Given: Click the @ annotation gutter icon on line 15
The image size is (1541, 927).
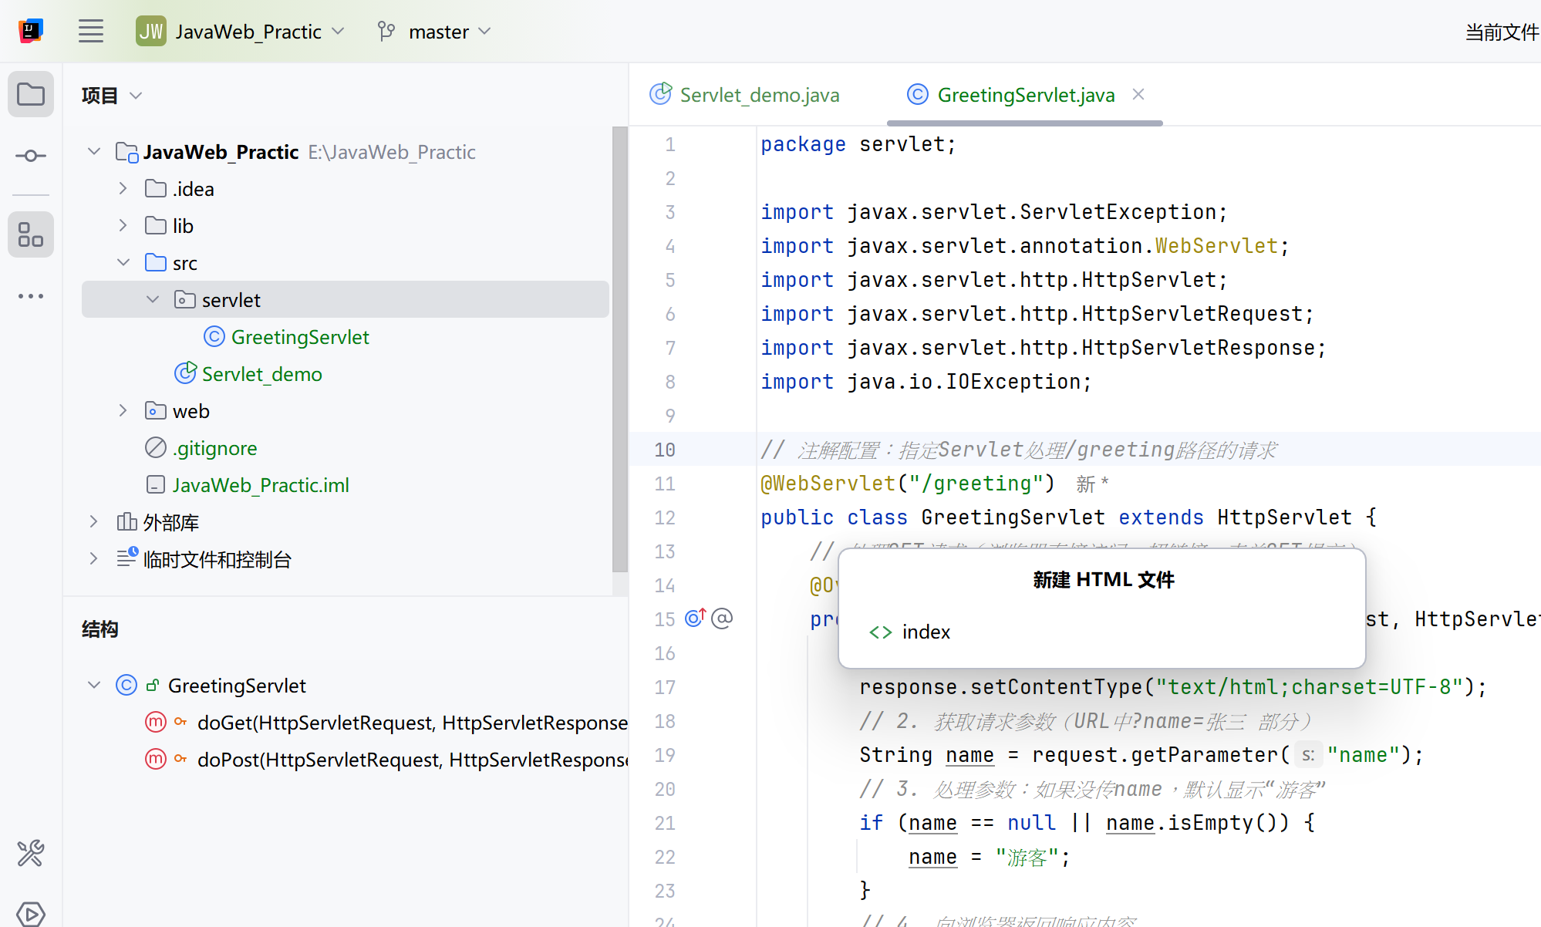Looking at the screenshot, I should (x=722, y=619).
